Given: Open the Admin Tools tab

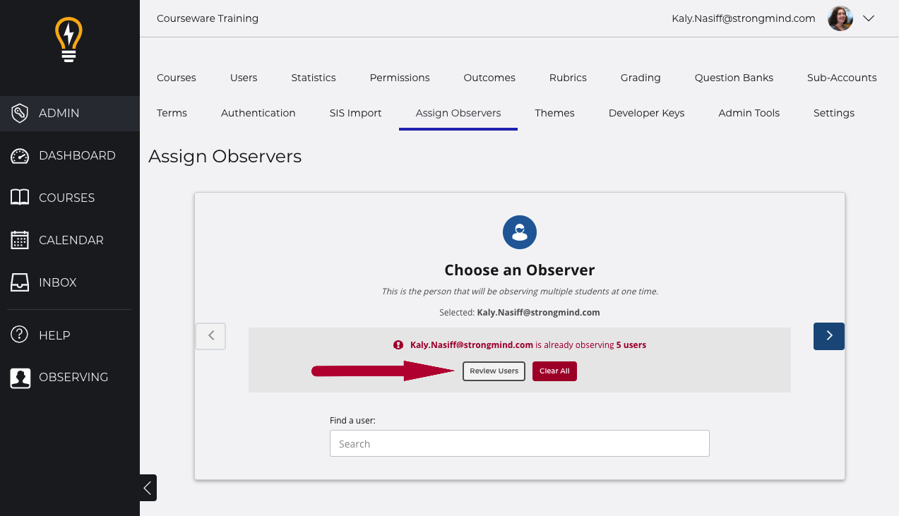Looking at the screenshot, I should pos(749,113).
